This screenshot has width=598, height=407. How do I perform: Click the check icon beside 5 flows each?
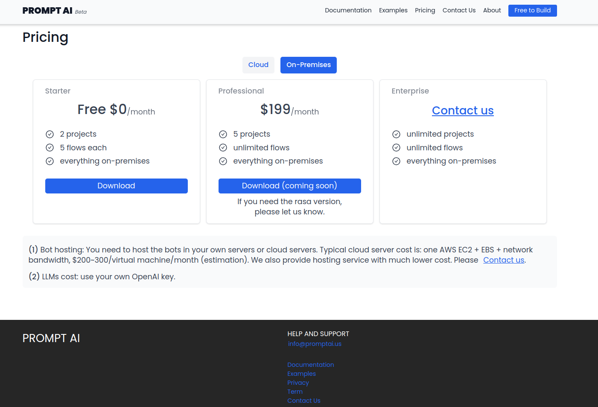point(50,148)
